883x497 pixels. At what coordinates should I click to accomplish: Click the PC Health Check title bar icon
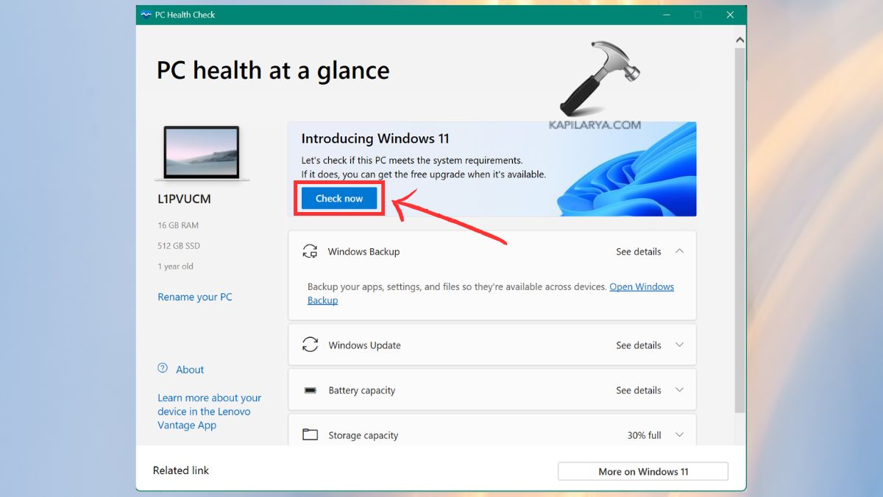(x=146, y=14)
